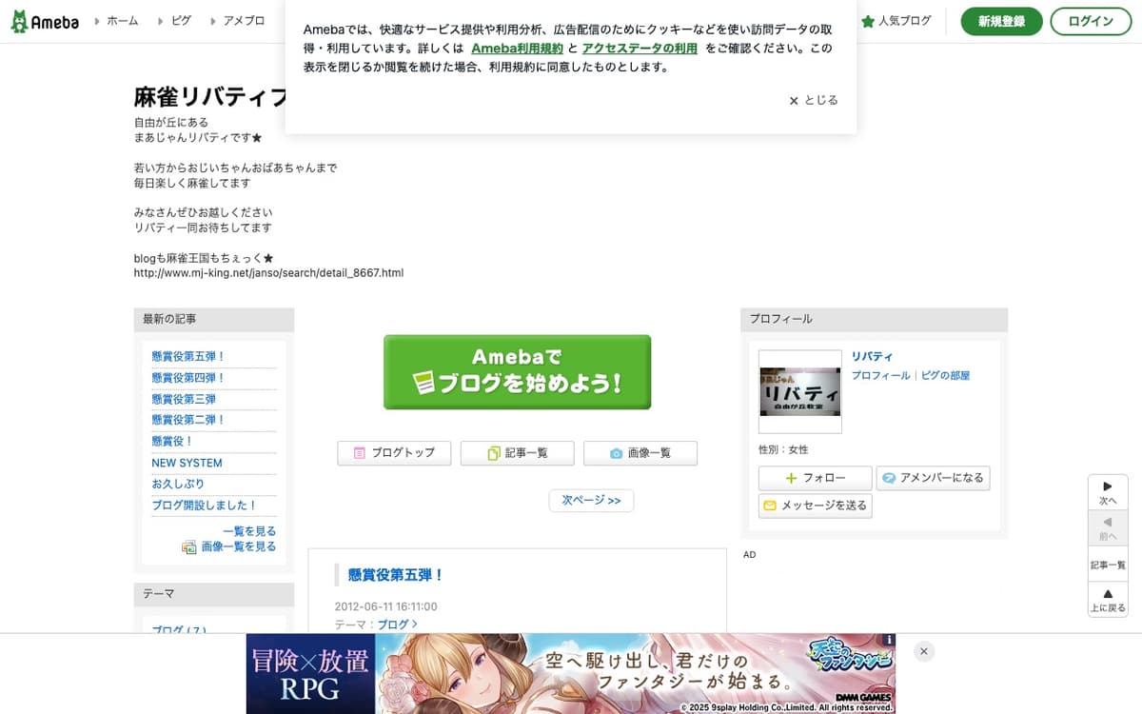Viewport: 1142px width, 714px height.
Task: Click the Amebaでブログを始めよう banner
Action: [x=517, y=372]
